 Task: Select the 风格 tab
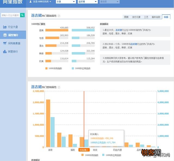(166, 17)
